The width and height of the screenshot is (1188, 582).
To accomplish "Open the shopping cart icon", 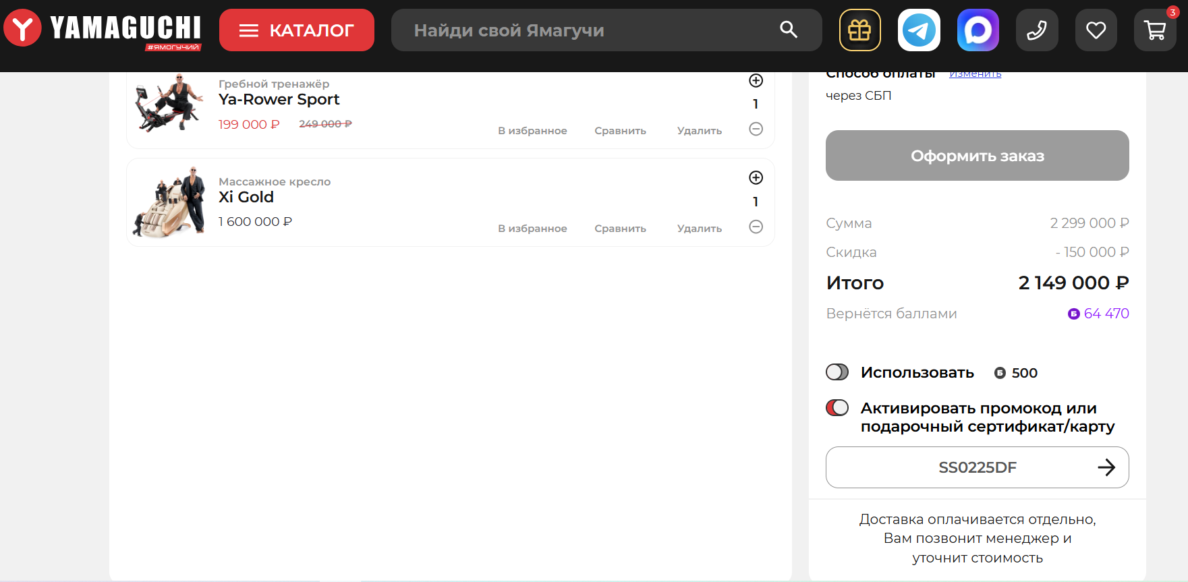I will point(1155,30).
